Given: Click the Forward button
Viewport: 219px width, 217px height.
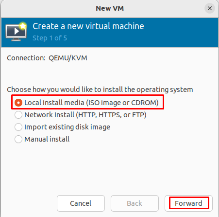Looking at the screenshot, I should tap(188, 203).
